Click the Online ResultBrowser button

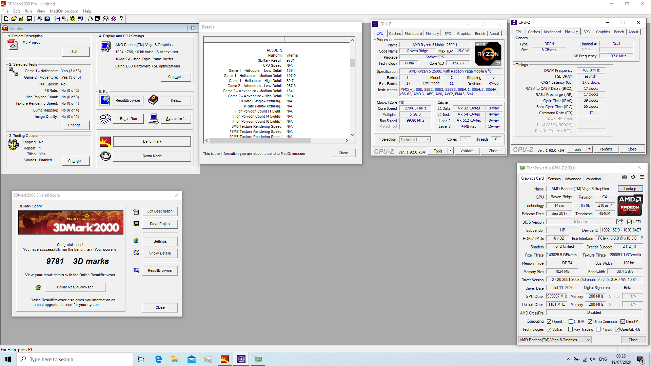click(75, 287)
